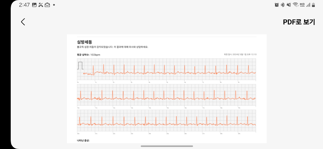Tap the back arrow icon
This screenshot has height=149, width=323.
(x=23, y=22)
